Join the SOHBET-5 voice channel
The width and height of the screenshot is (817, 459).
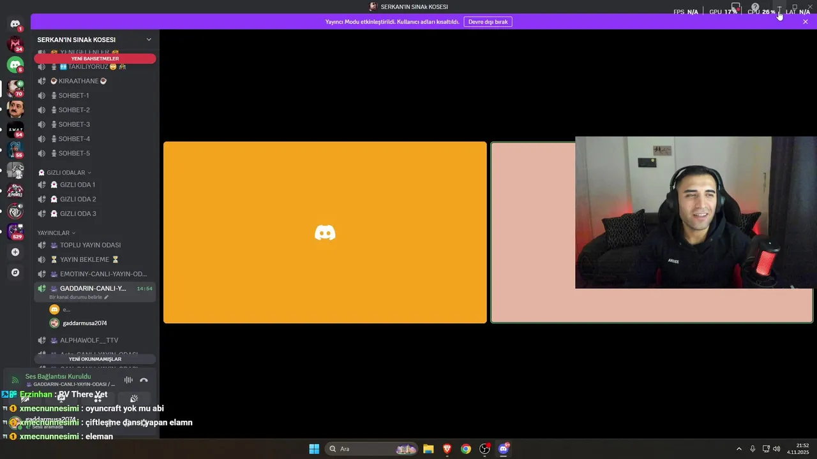94,153
